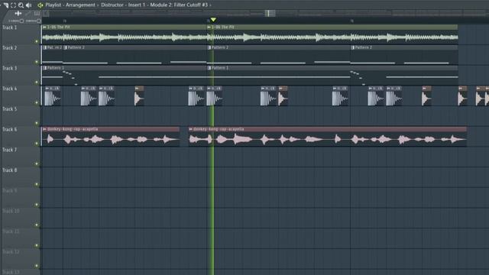Mute Track 7 with its green dot
Viewport: 489px width, 275px height.
click(x=37, y=163)
